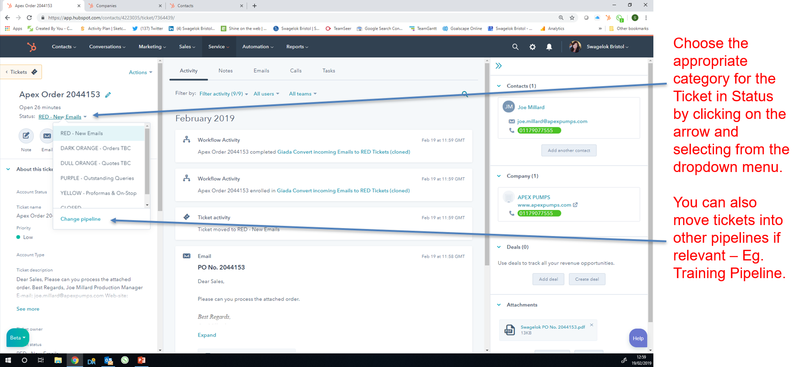The image size is (803, 367).
Task: Click the pencil icon to rename the ticket
Action: pos(108,95)
